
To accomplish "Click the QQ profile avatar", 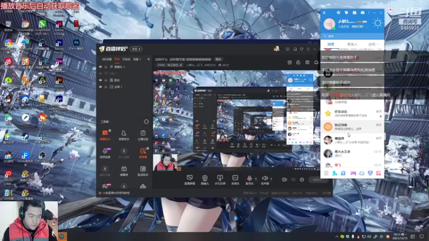I will tap(329, 24).
